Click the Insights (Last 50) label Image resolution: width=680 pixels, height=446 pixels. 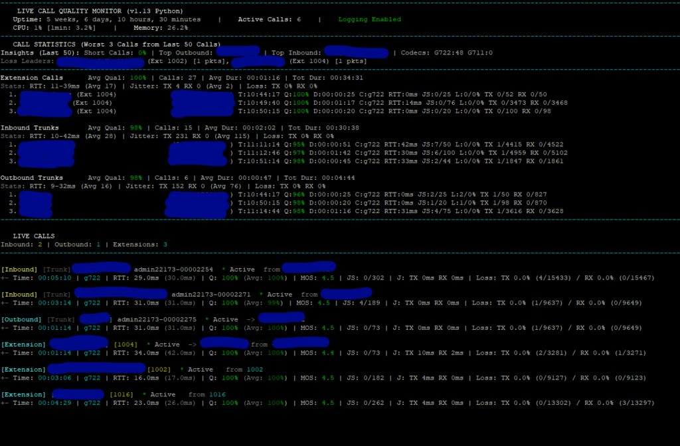click(39, 52)
